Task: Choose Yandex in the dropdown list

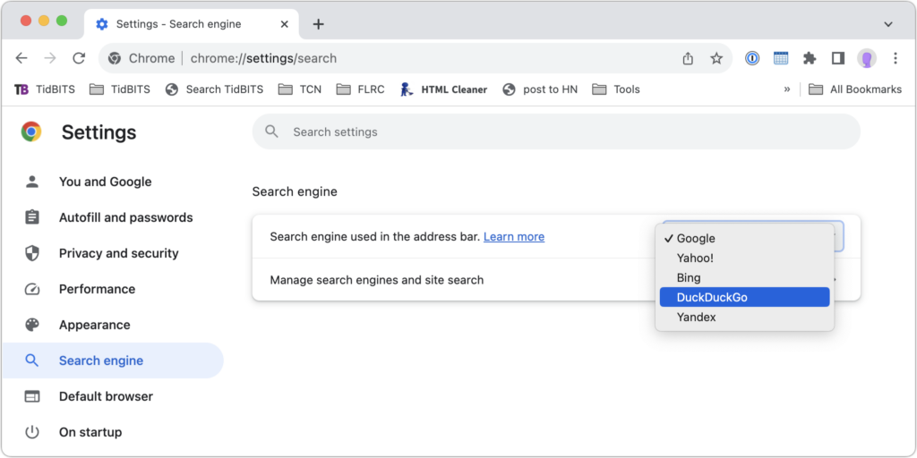Action: [x=744, y=318]
